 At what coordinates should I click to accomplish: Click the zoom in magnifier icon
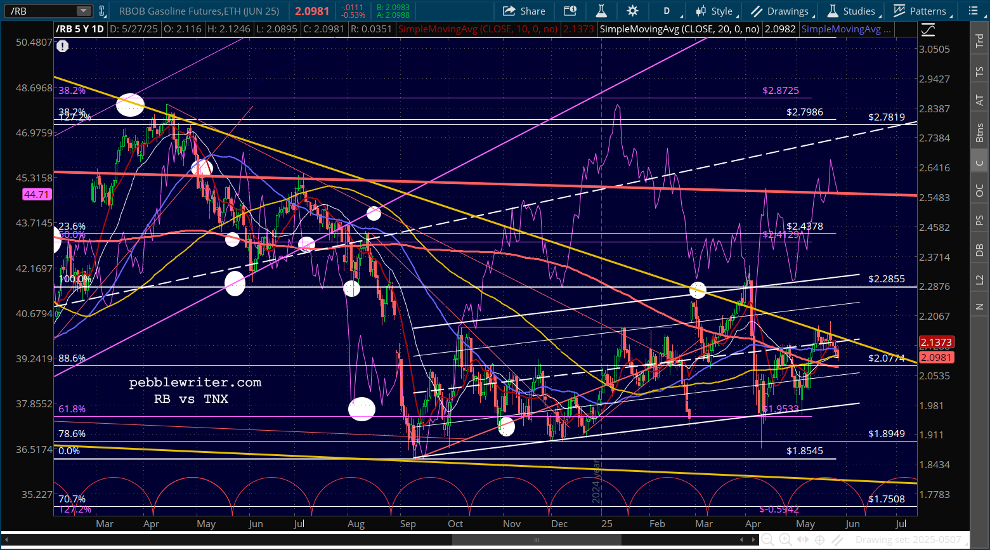point(785,540)
